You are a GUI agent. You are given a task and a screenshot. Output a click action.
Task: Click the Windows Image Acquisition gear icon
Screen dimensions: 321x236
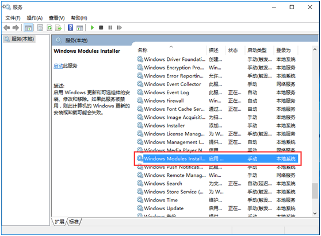pyautogui.click(x=140, y=117)
